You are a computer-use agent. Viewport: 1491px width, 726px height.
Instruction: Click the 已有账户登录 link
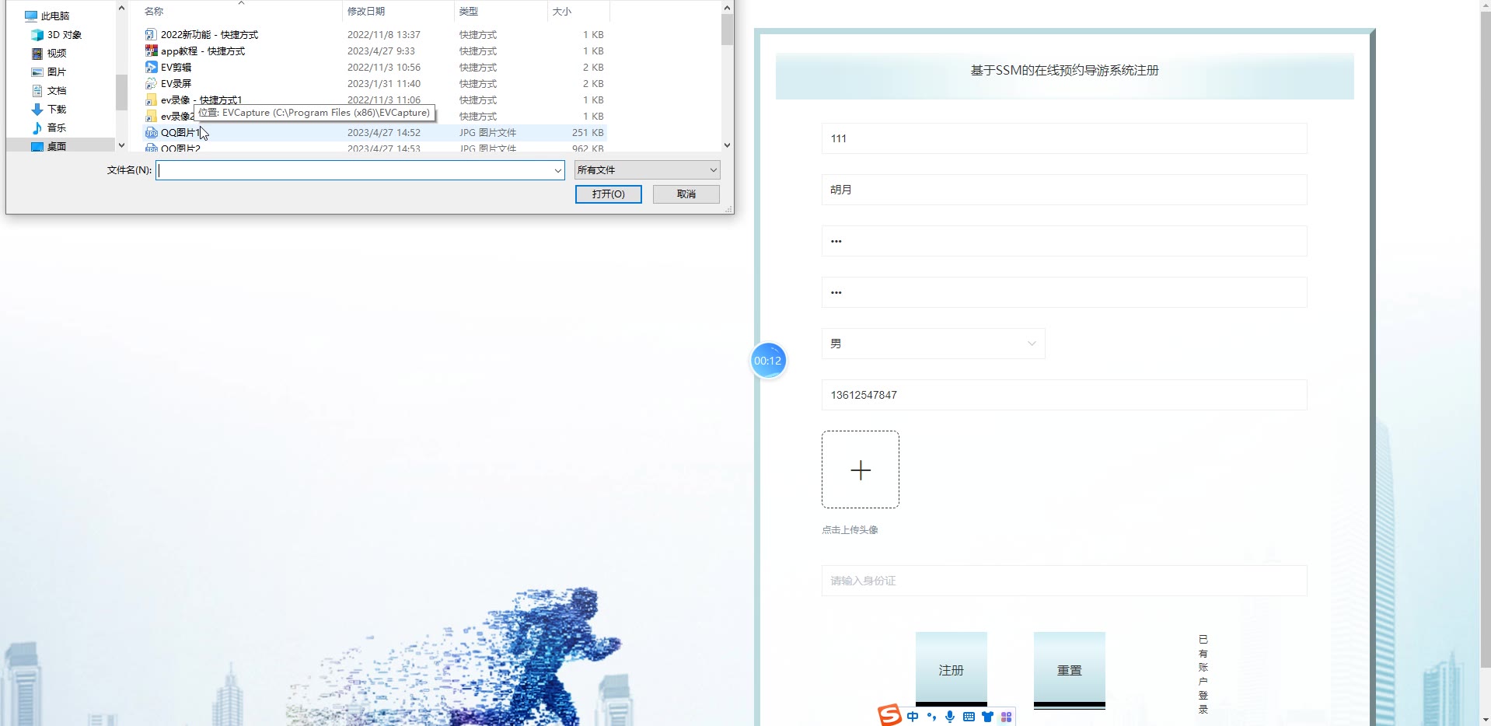point(1203,674)
